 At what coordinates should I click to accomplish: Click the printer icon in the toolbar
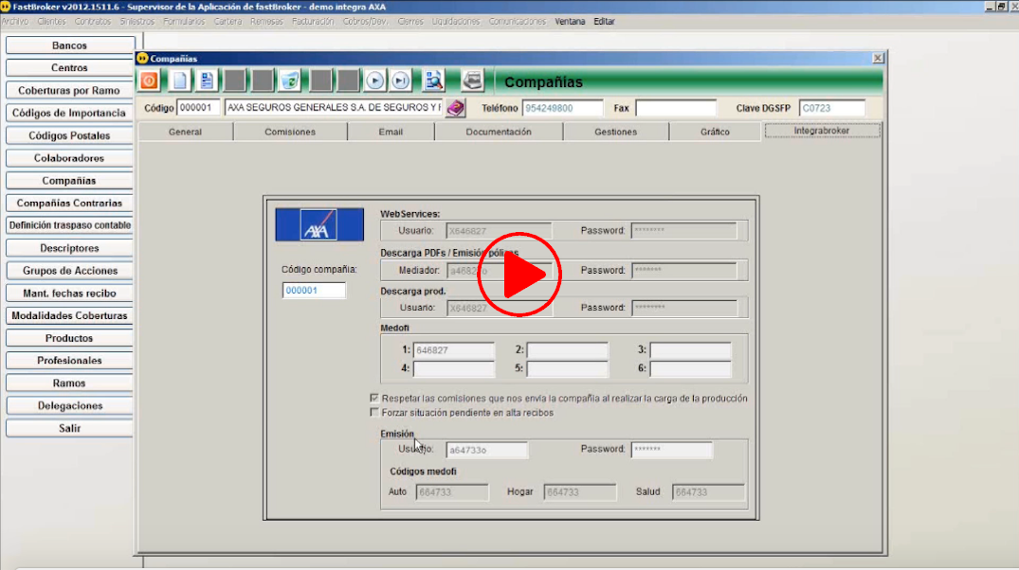(472, 80)
